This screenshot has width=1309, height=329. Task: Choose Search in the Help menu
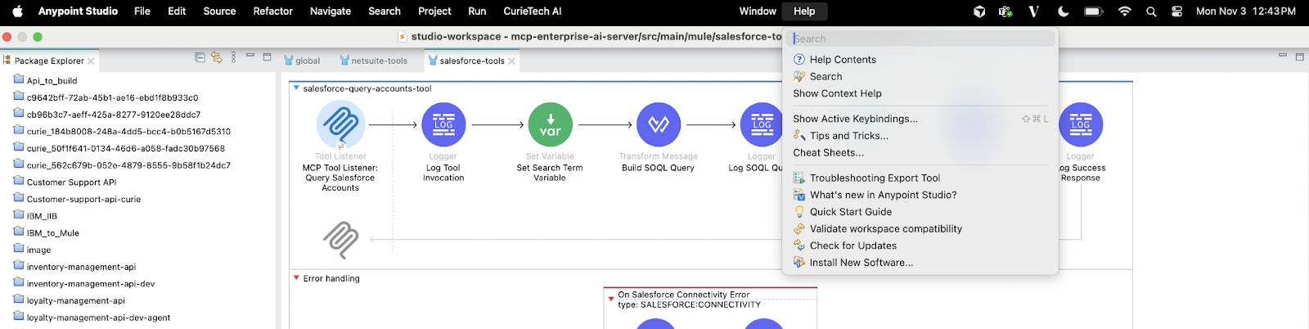(x=825, y=76)
